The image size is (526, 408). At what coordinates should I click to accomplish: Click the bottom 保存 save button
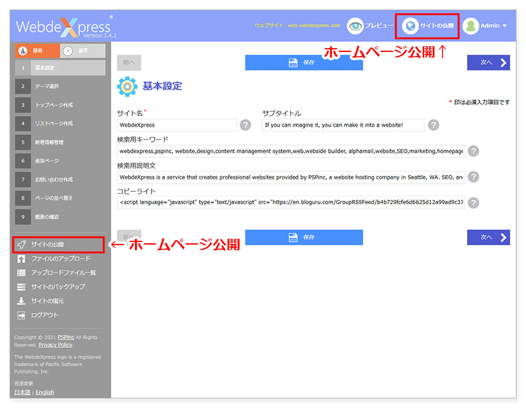point(304,238)
